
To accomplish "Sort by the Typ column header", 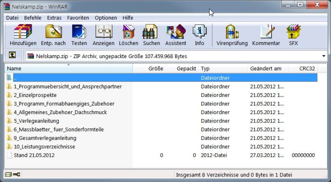I will (x=223, y=68).
